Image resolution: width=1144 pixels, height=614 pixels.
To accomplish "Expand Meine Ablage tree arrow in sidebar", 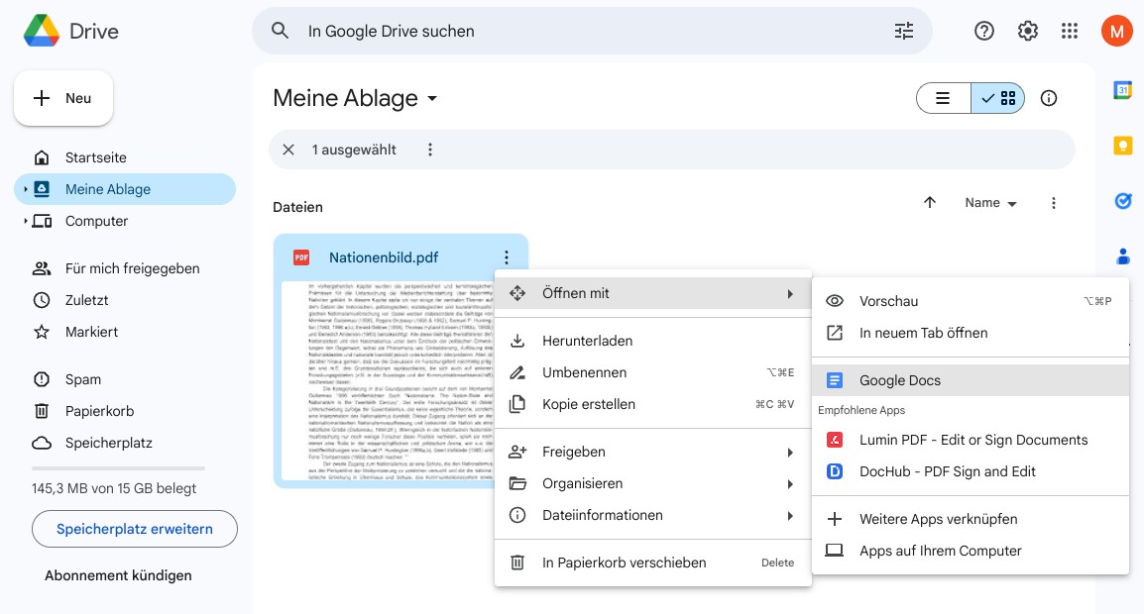I will (26, 189).
